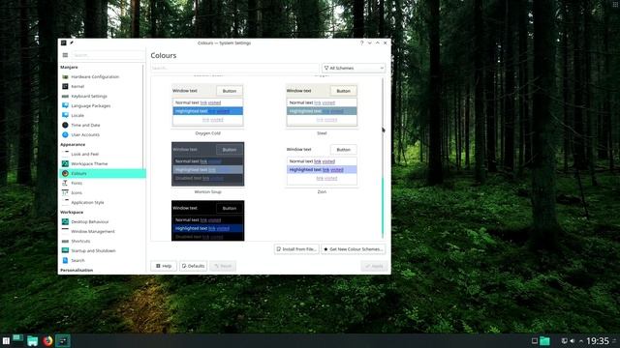Click the Time and Date clock icon
The width and height of the screenshot is (620, 348).
coord(65,125)
